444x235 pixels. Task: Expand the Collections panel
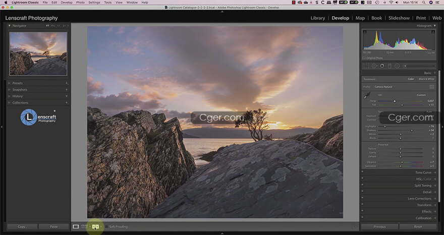coord(10,103)
